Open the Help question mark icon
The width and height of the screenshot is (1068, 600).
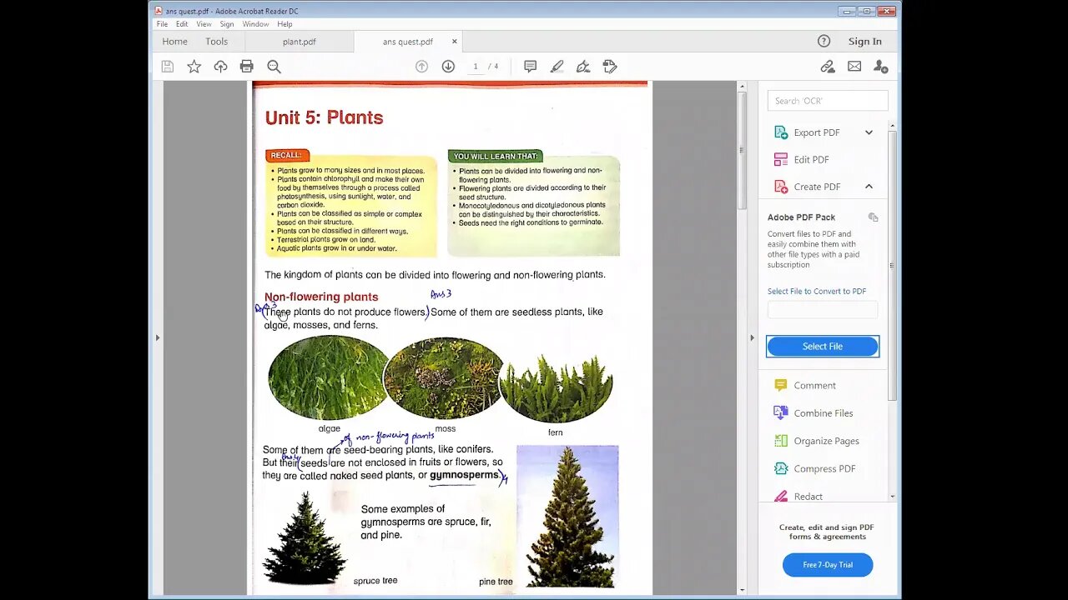tap(824, 41)
